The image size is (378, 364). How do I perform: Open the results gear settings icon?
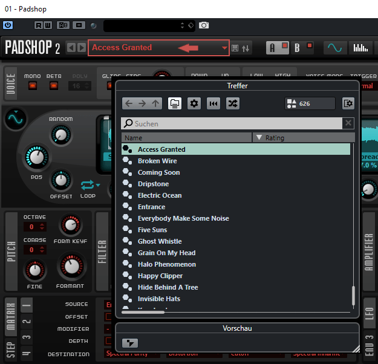point(194,103)
